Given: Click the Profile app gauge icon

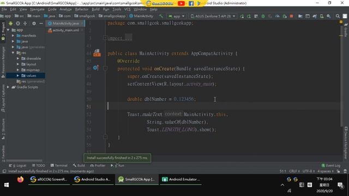Looking at the screenshot, I should pyautogui.click(x=277, y=16).
